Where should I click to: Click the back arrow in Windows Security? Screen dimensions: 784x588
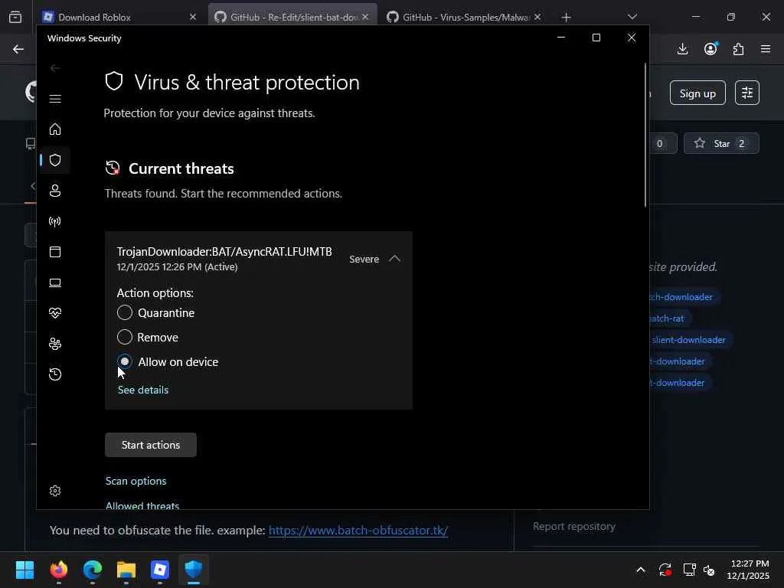55,68
